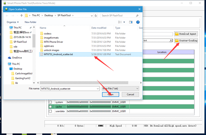Click the Scatter-loading button in Flash Tool

(186, 41)
